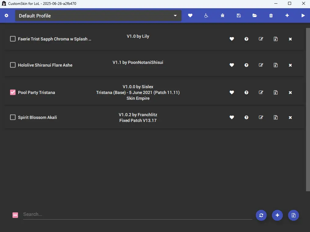Click 'Fixed Patch V13.17' text
310x232 pixels.
tap(138, 120)
